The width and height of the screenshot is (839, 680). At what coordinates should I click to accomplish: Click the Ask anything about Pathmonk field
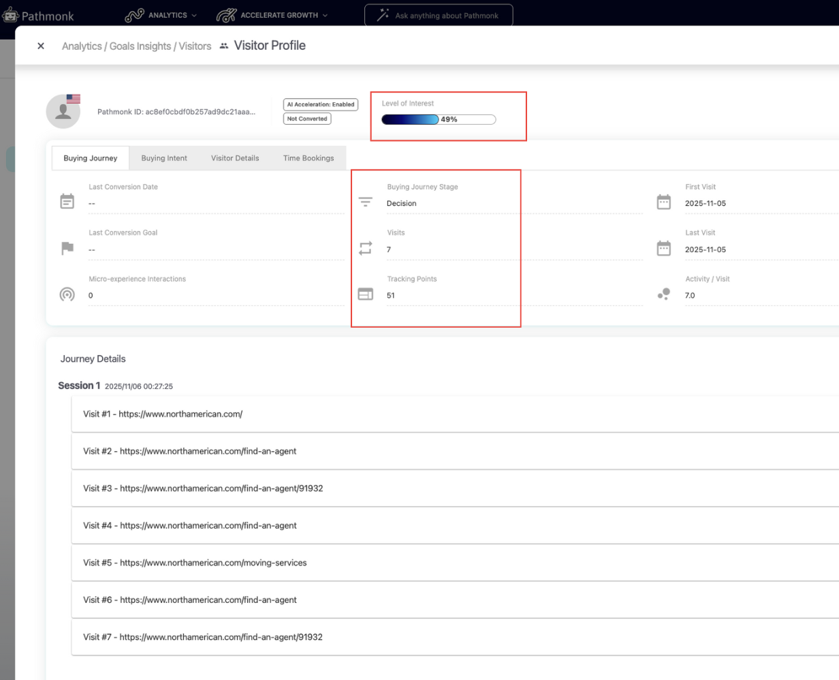point(439,15)
